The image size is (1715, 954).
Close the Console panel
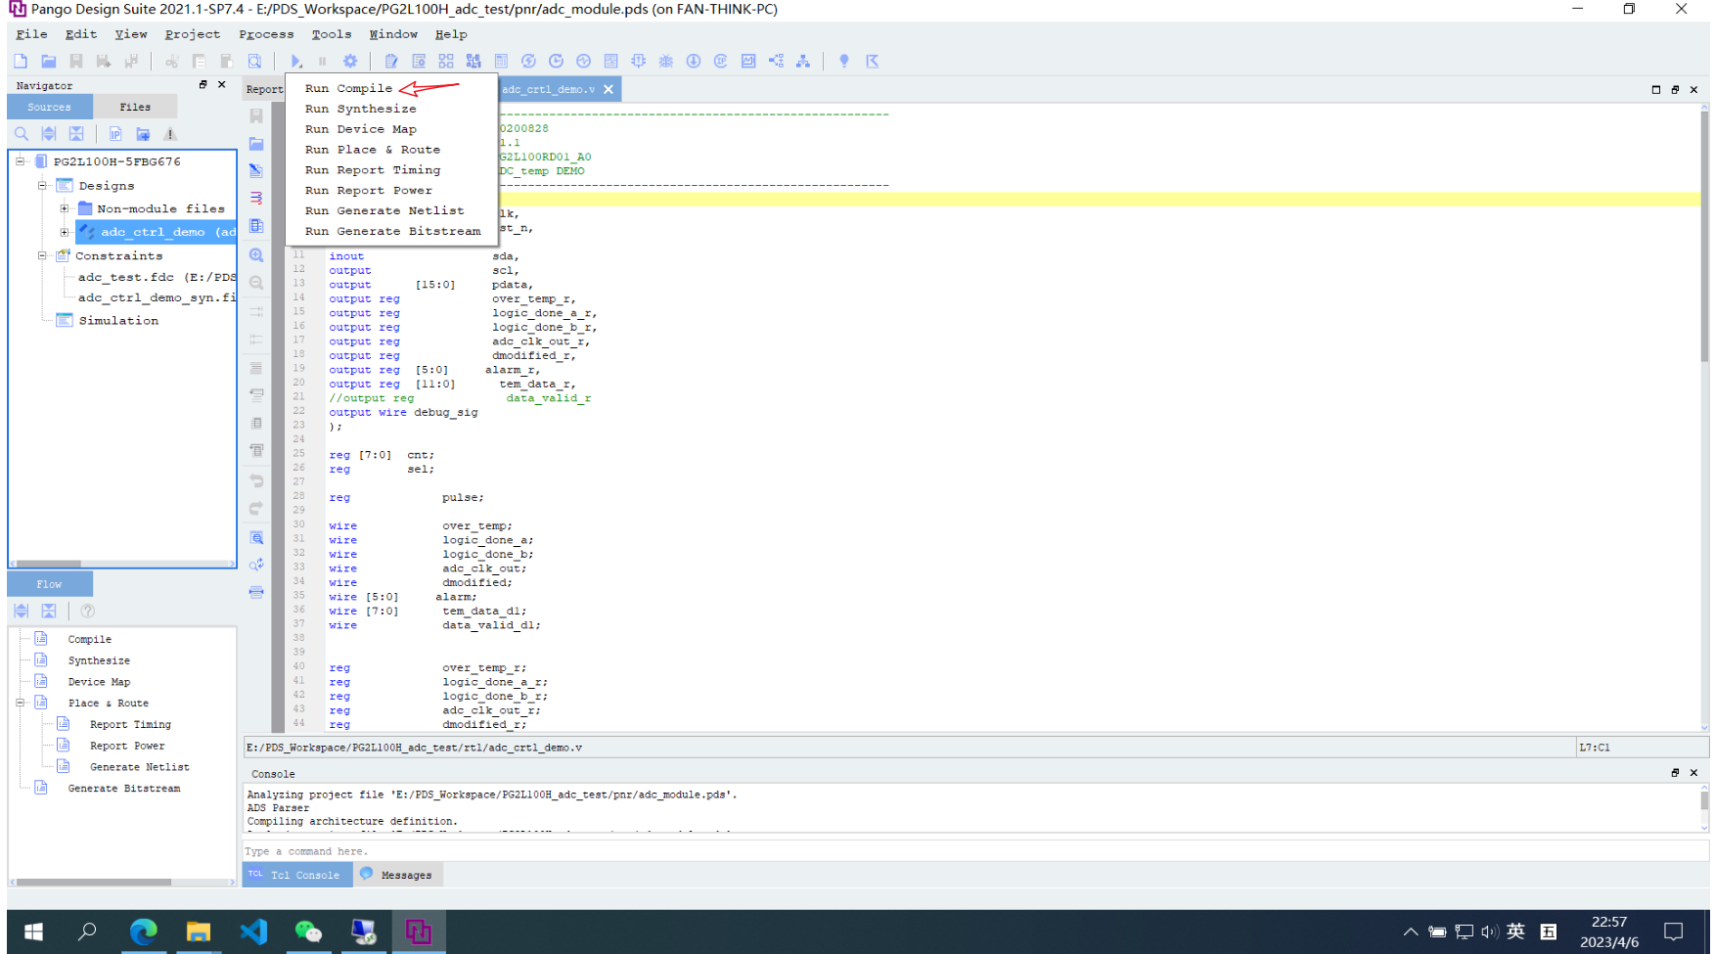pos(1693,773)
